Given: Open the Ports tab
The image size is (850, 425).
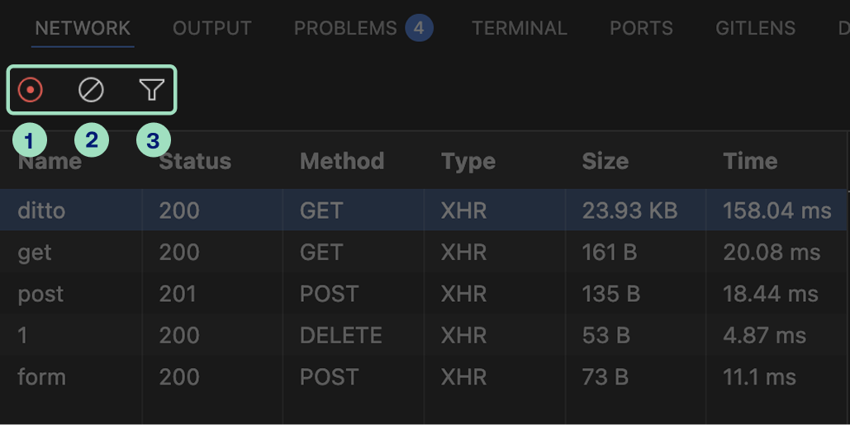Looking at the screenshot, I should coord(641,28).
